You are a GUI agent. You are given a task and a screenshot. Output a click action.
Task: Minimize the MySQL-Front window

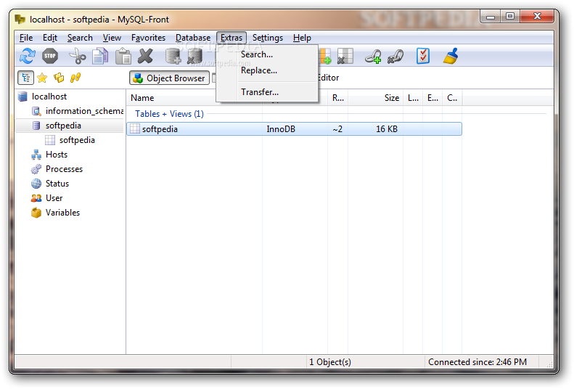click(x=491, y=17)
